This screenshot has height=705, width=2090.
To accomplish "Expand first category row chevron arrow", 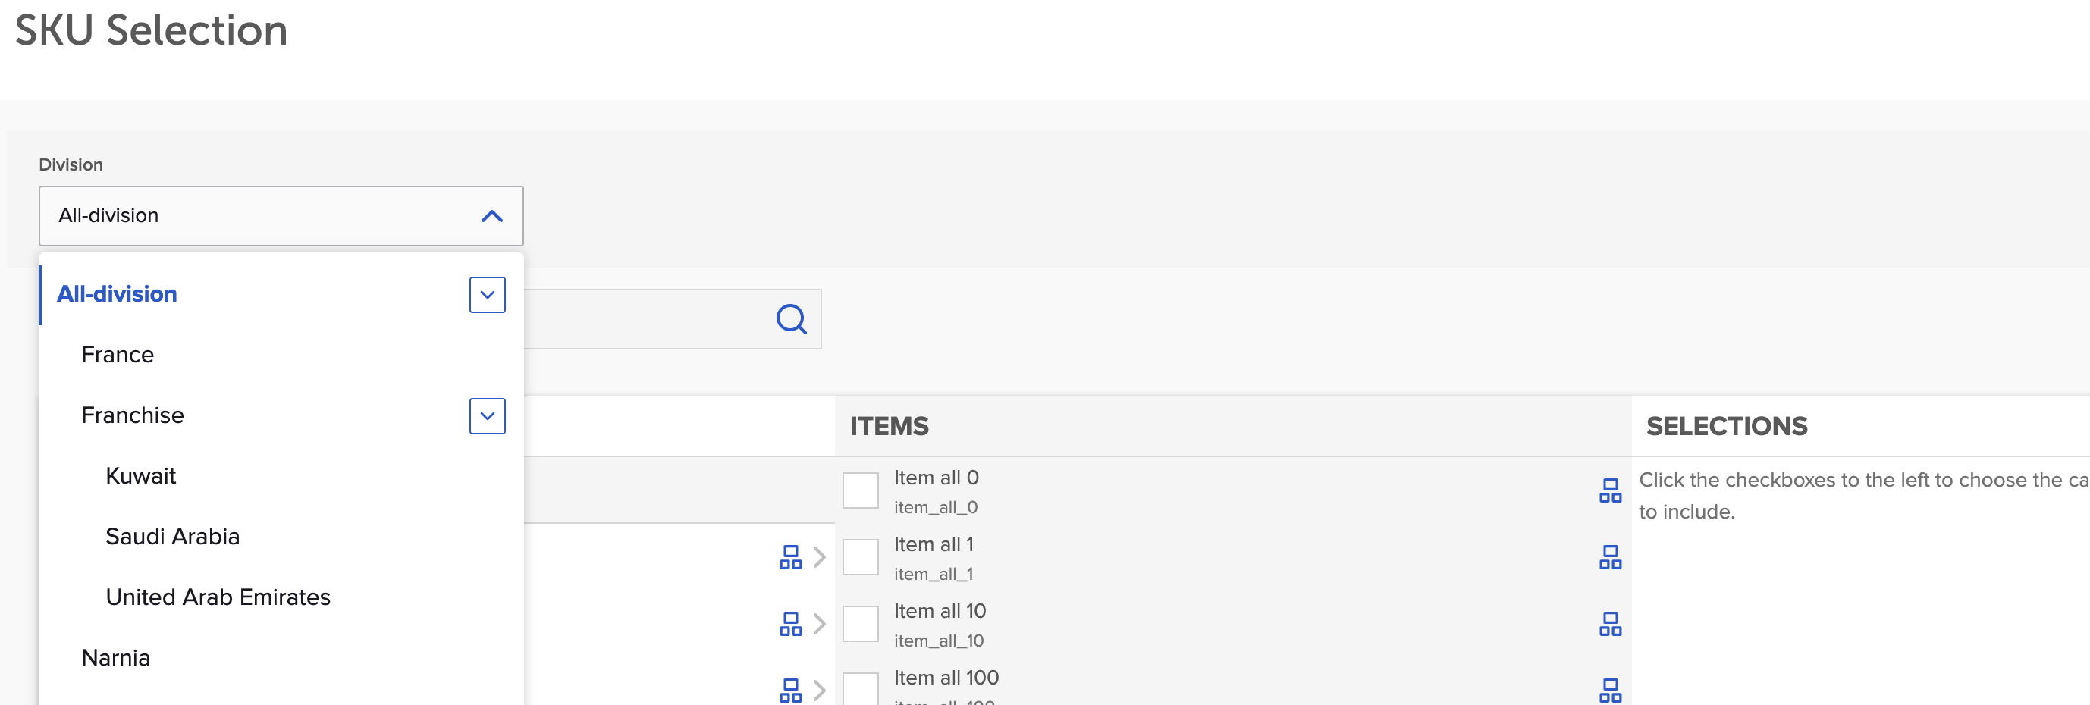I will (820, 557).
